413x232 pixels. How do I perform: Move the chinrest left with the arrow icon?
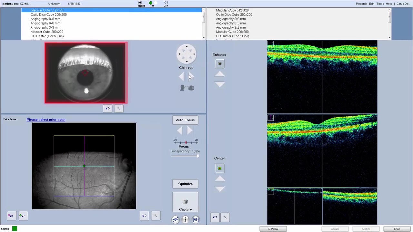point(181,76)
